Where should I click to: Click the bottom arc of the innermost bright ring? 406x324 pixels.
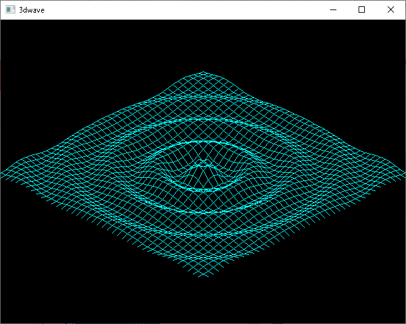203,190
